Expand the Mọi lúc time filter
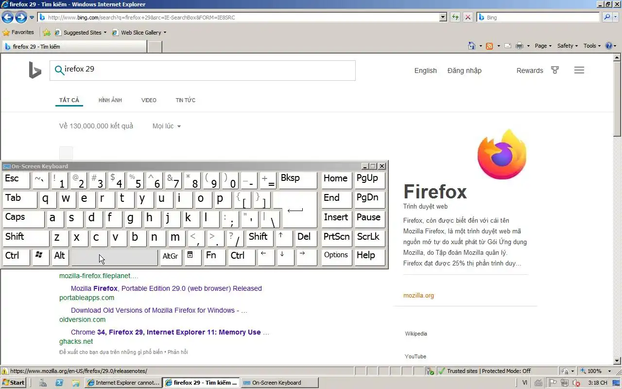This screenshot has height=389, width=622. click(167, 126)
